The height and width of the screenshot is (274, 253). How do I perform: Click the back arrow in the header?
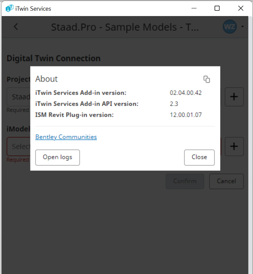point(16,27)
